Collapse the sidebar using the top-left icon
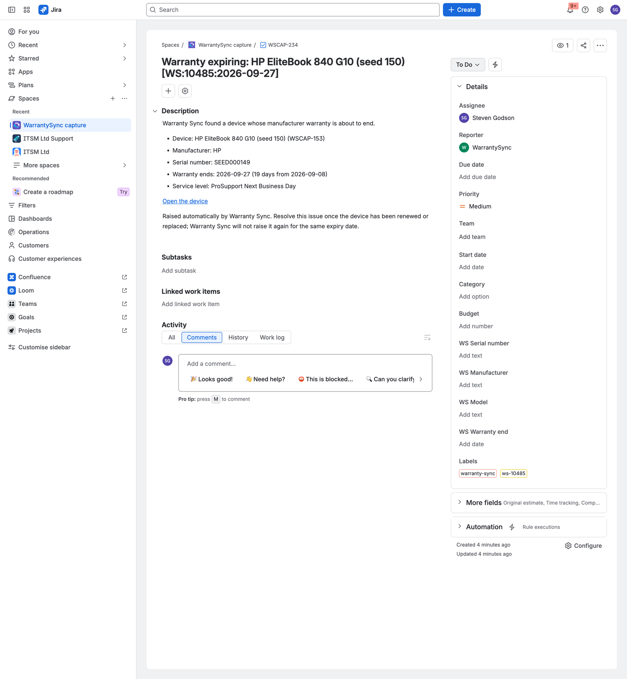627x679 pixels. pyautogui.click(x=12, y=10)
